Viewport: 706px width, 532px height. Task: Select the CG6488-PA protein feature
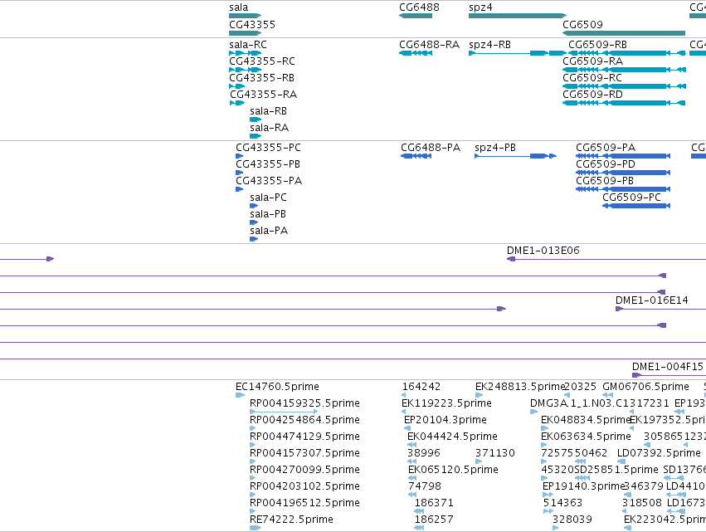point(416,156)
